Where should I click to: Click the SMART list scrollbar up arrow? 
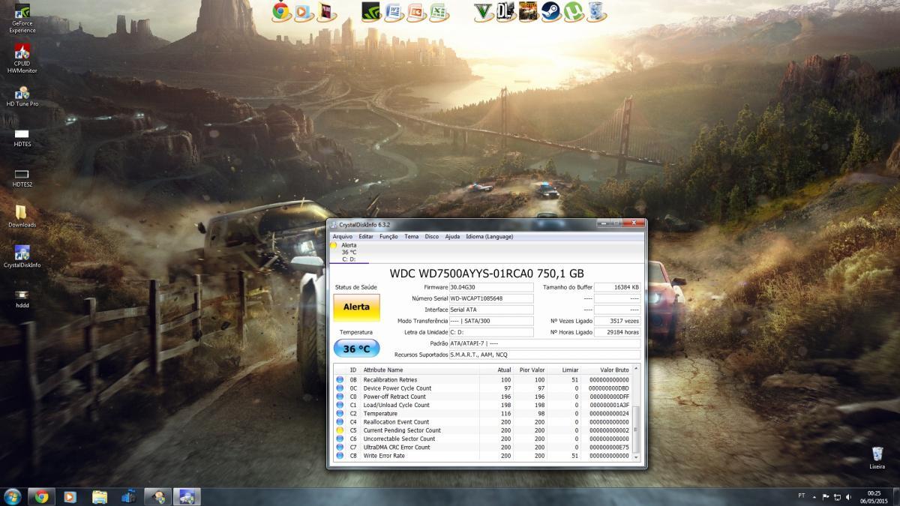[637, 369]
